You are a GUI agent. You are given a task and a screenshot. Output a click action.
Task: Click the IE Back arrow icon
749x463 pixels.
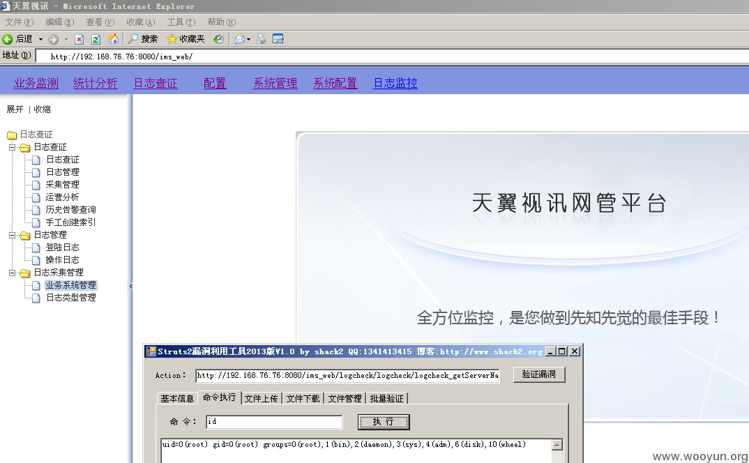(7, 39)
